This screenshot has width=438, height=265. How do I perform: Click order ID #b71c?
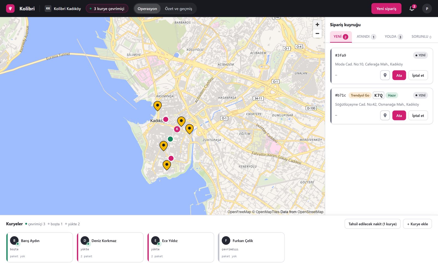click(x=341, y=95)
